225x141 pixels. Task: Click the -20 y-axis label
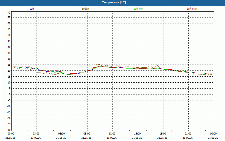pyautogui.click(x=9, y=118)
